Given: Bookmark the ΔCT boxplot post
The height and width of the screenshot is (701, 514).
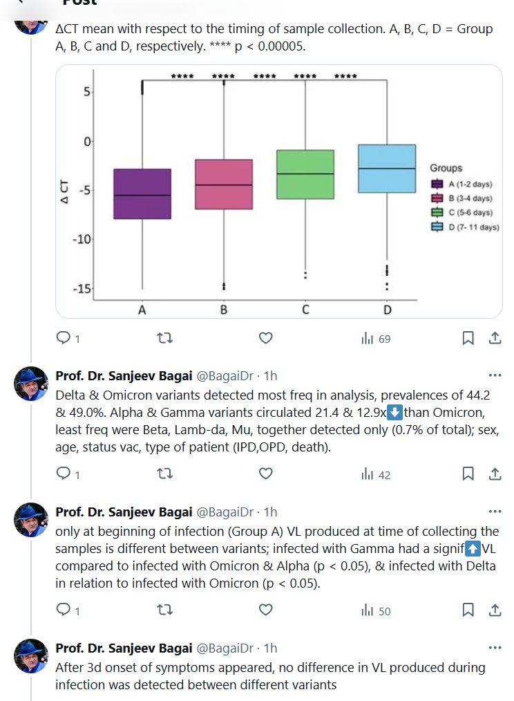Looking at the screenshot, I should [x=468, y=338].
